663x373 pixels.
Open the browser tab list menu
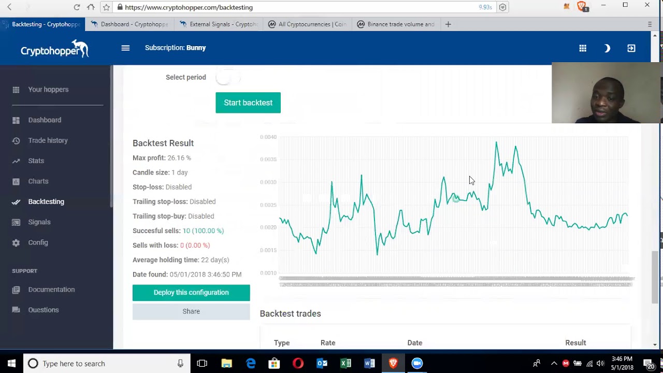point(650,24)
